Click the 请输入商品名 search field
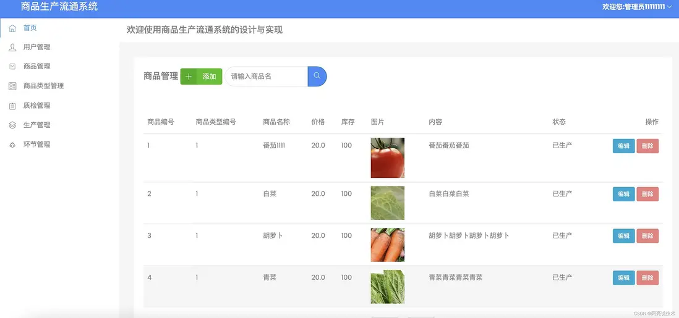Viewport: 679px width, 318px height. 267,76
